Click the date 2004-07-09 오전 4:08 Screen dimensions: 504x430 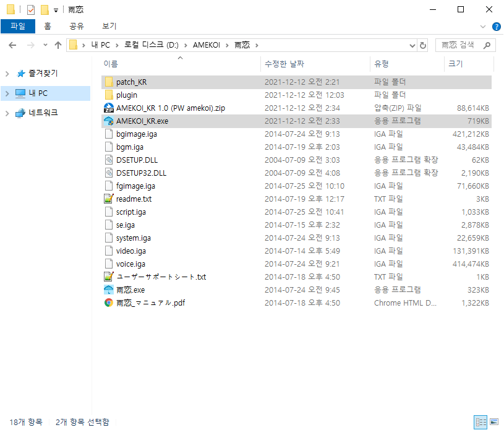(302, 173)
